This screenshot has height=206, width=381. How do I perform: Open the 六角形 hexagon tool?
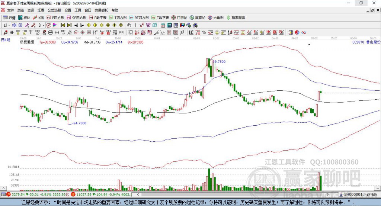tap(216, 18)
